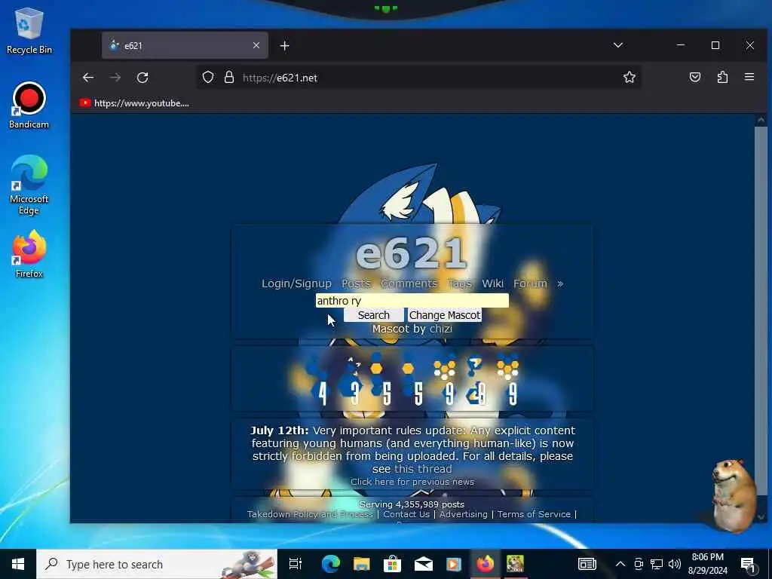Open the Save to Pocket icon
This screenshot has width=772, height=579.
694,78
